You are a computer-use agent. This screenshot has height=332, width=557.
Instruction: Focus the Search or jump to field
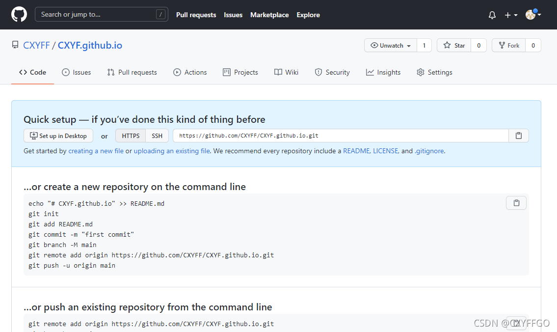click(101, 15)
